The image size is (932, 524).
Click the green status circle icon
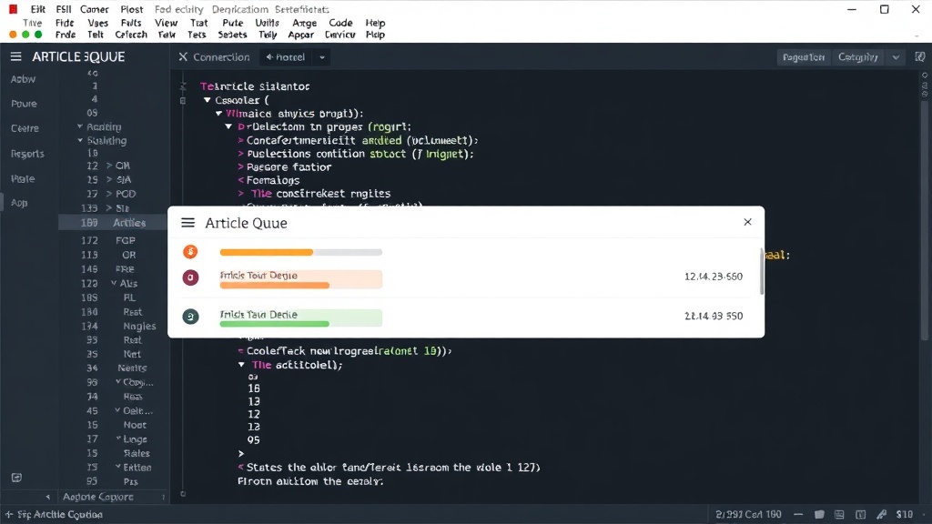(190, 317)
